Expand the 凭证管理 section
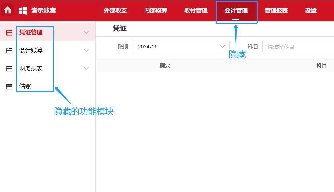 (x=86, y=32)
